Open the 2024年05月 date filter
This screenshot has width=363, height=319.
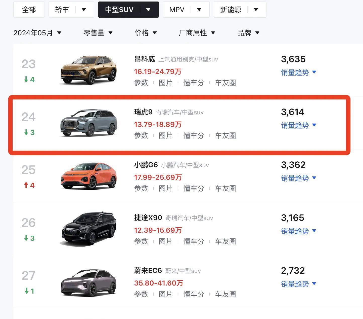tap(37, 33)
